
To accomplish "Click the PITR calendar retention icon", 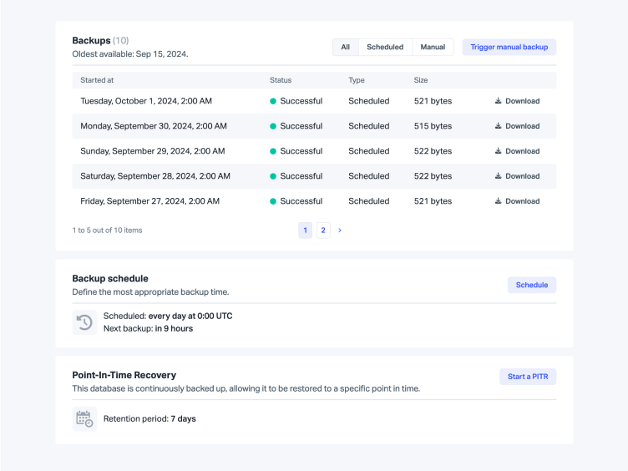I will click(84, 418).
